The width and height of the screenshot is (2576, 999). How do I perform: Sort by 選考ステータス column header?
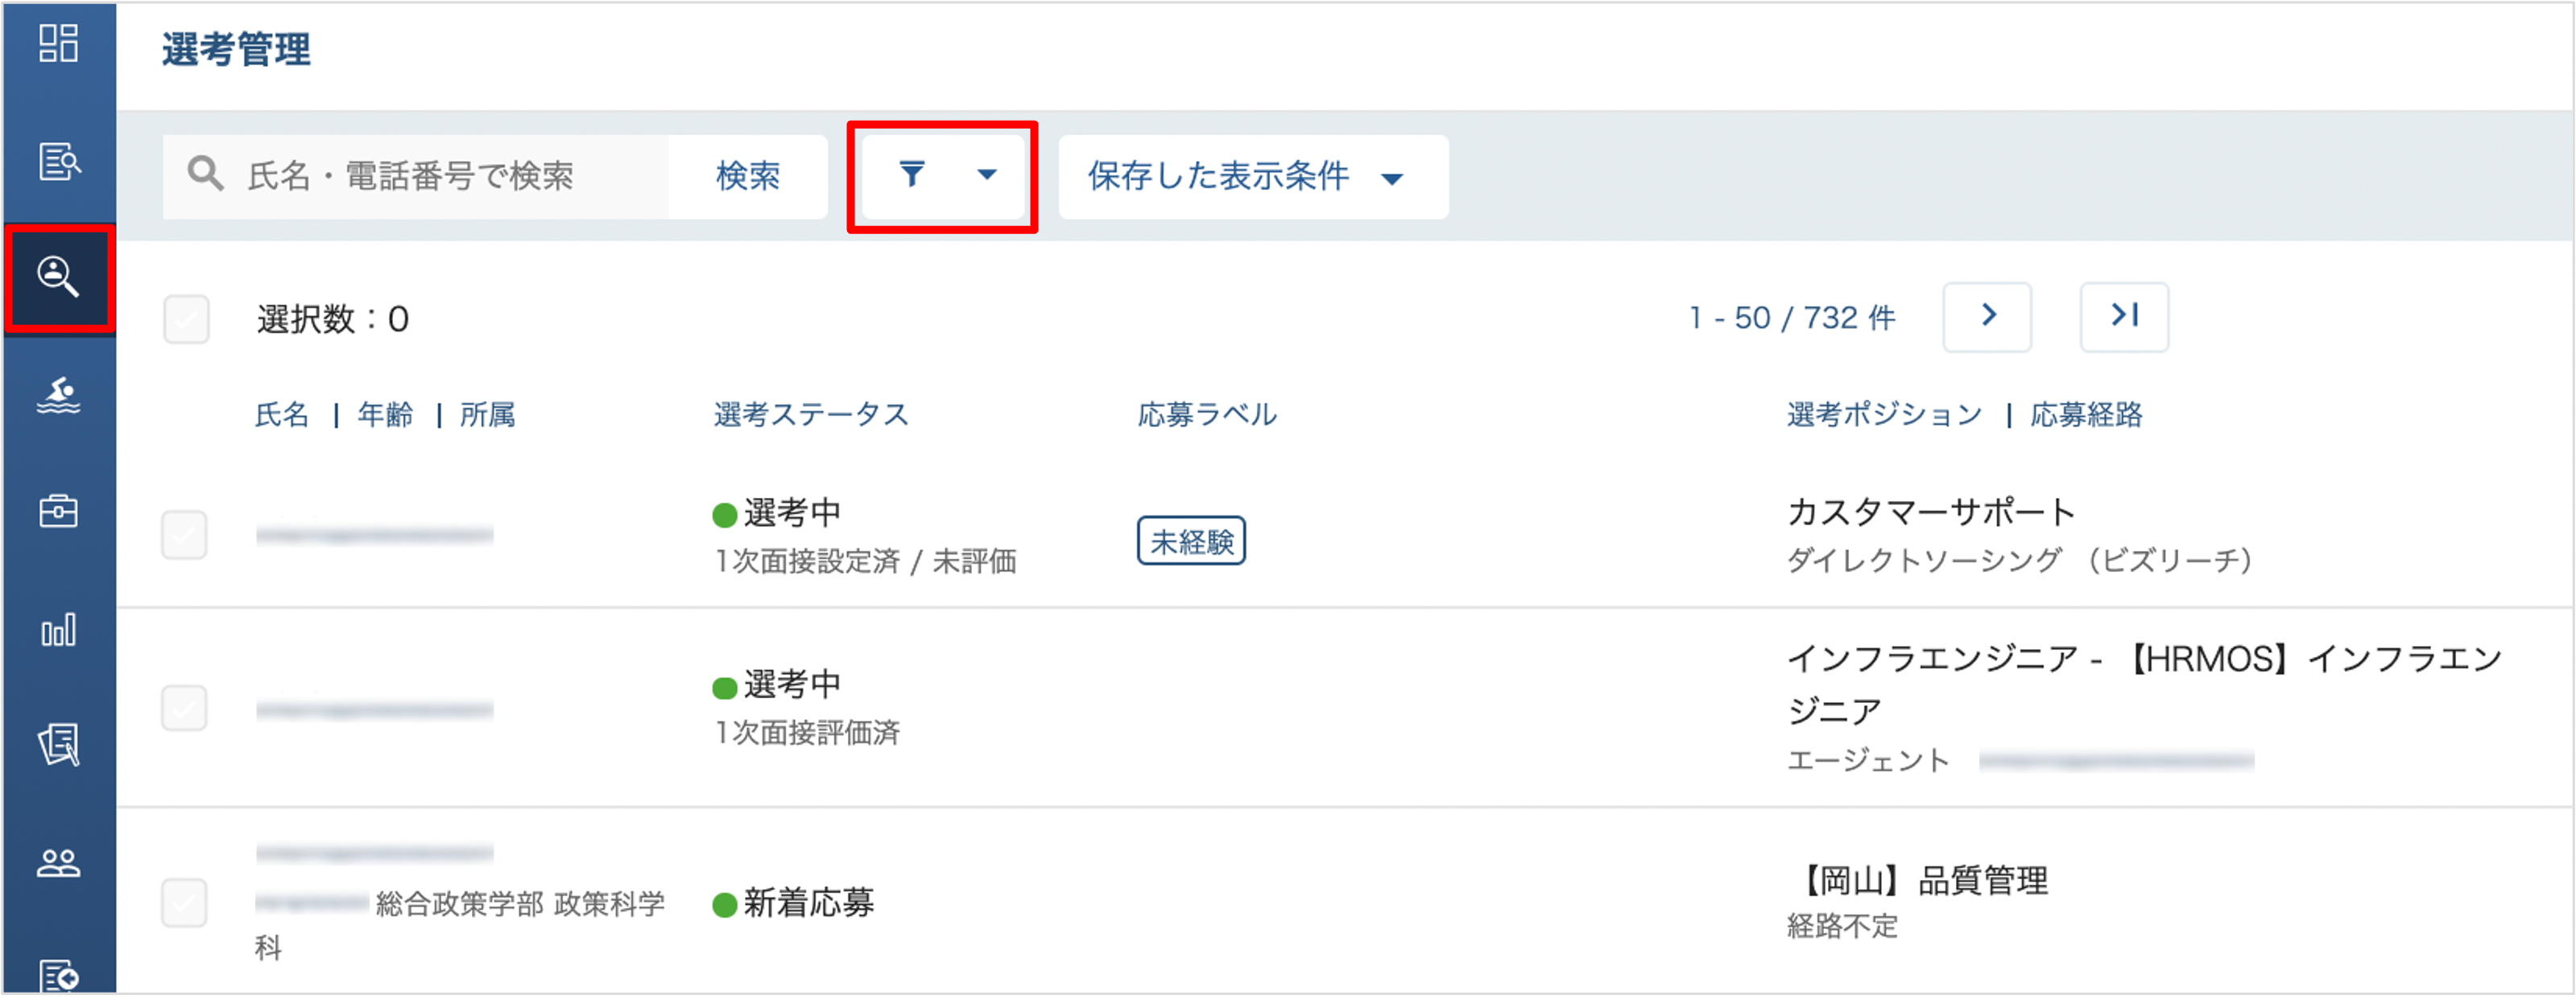click(811, 416)
